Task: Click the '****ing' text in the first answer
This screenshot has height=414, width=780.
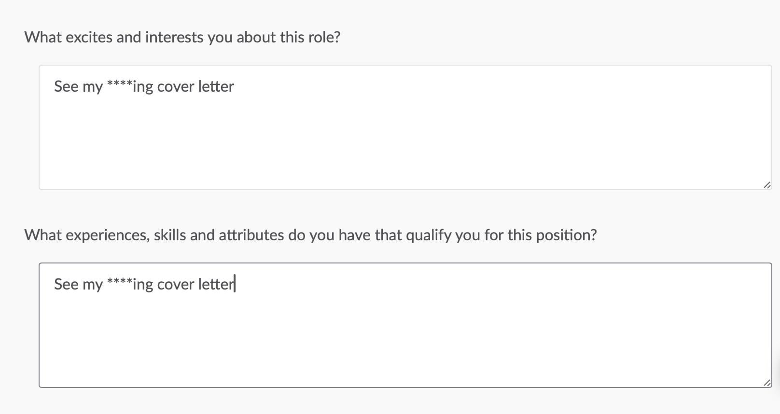Action: tap(130, 87)
